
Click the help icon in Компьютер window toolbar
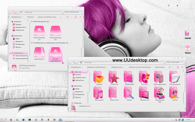80,17
